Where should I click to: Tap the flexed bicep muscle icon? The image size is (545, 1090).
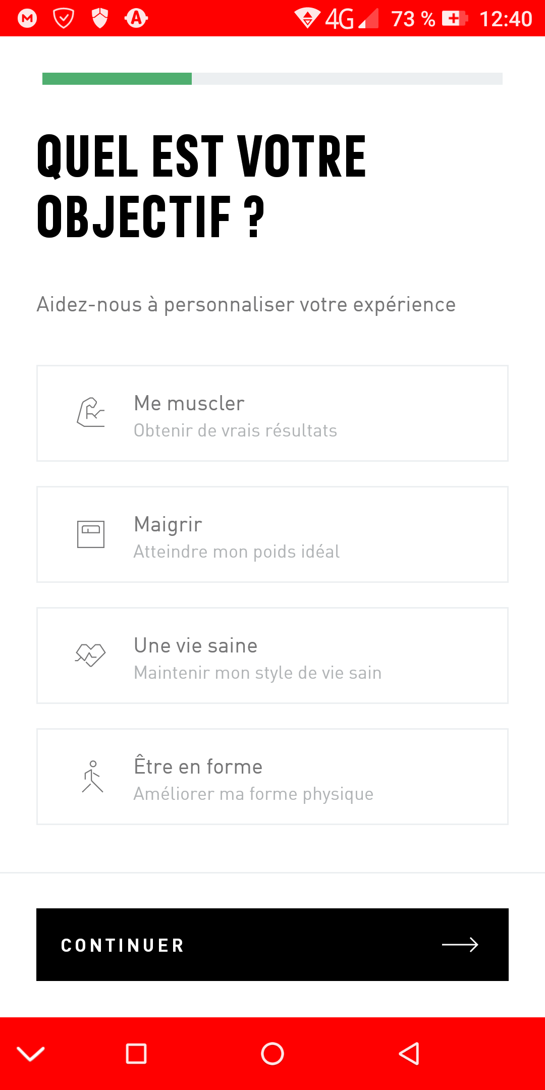[x=91, y=413]
